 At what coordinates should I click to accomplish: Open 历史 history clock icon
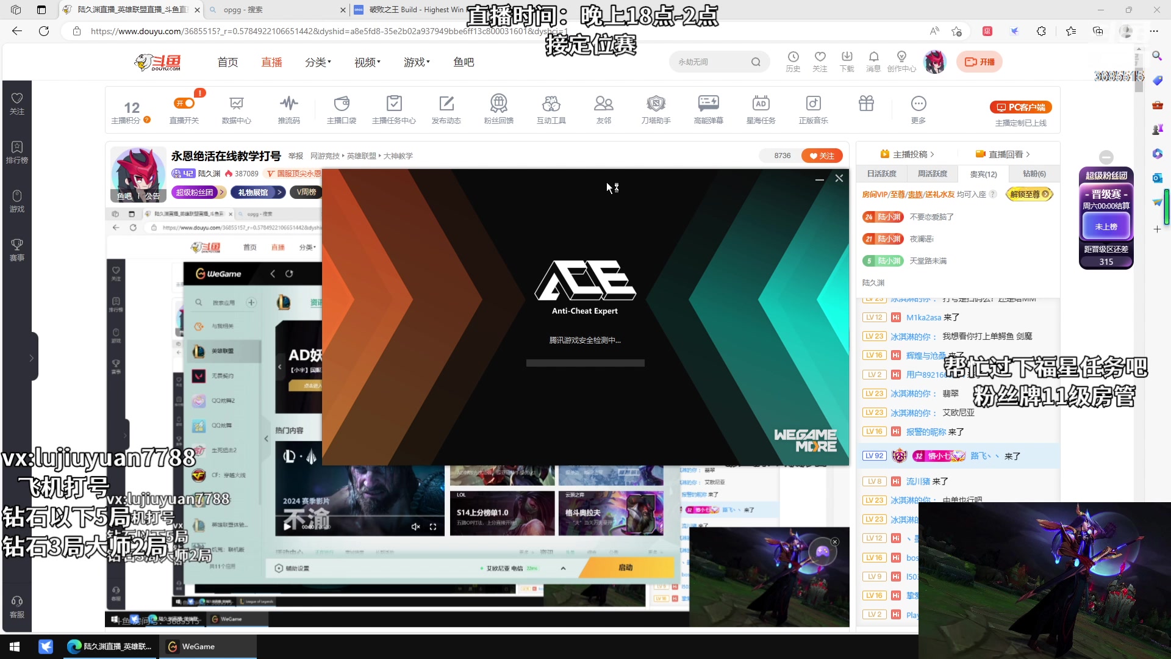[793, 62]
